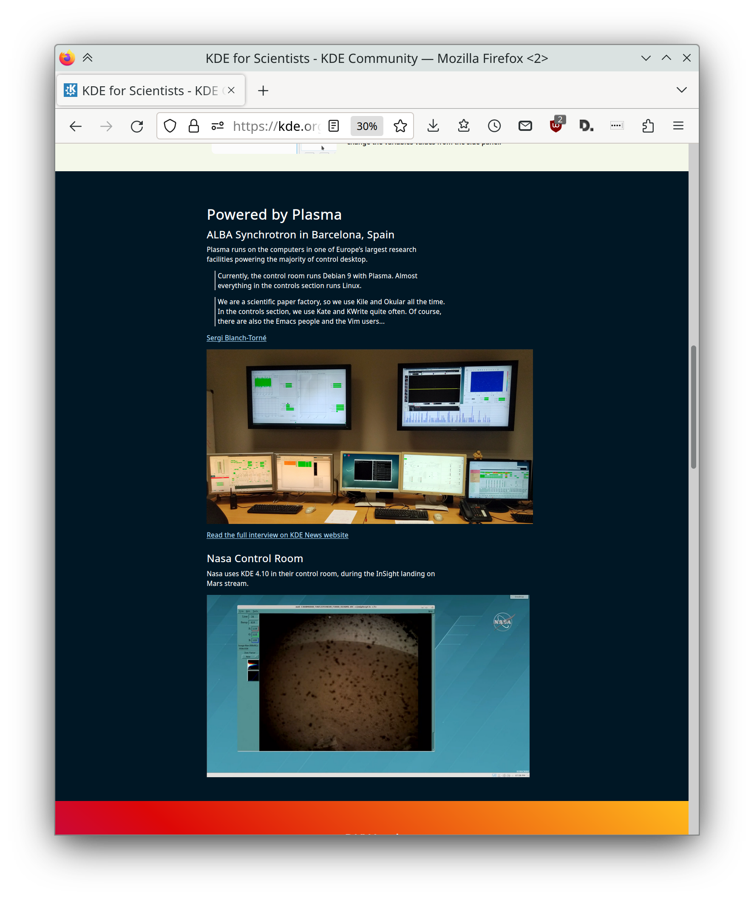Open a new tab with plus button
The width and height of the screenshot is (754, 900).
point(263,91)
